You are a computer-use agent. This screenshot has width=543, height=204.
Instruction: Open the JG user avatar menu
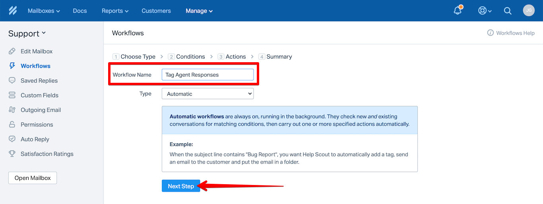529,10
